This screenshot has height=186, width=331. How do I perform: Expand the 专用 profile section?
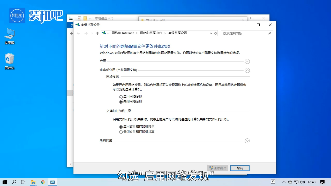coord(247,61)
